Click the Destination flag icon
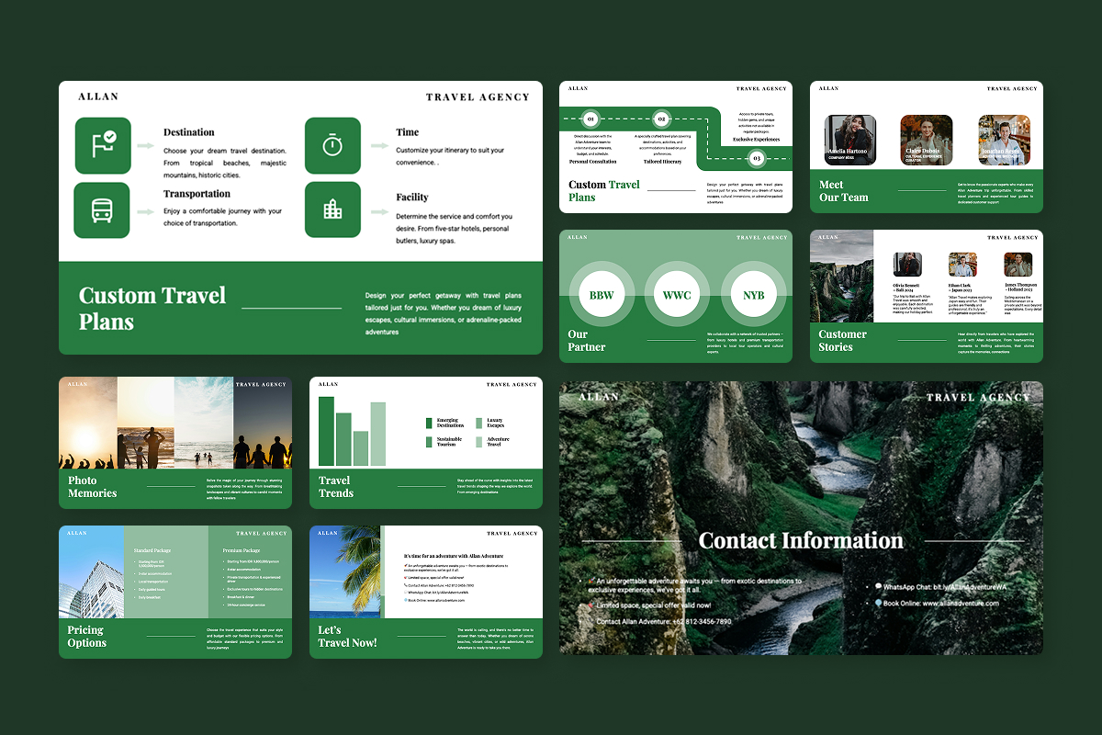The width and height of the screenshot is (1102, 735). click(x=103, y=145)
